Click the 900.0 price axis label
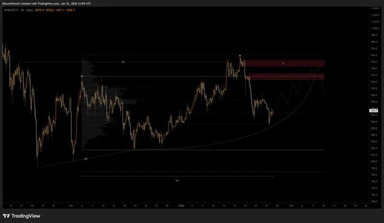Viewport: 384px width, 223px height. click(374, 95)
